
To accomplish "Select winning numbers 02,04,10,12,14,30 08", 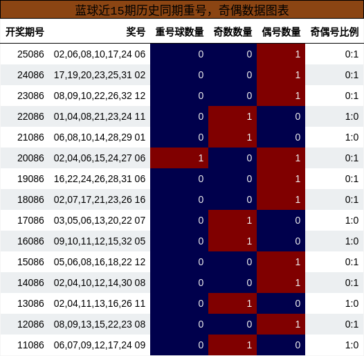I will click(x=100, y=283).
